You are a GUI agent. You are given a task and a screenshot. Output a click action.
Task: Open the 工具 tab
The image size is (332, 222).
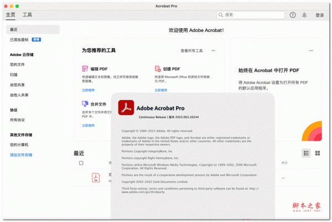pyautogui.click(x=27, y=15)
